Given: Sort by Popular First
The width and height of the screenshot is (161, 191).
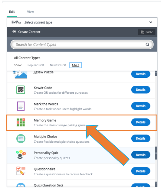Looking at the screenshot, I should pyautogui.click(x=36, y=65).
